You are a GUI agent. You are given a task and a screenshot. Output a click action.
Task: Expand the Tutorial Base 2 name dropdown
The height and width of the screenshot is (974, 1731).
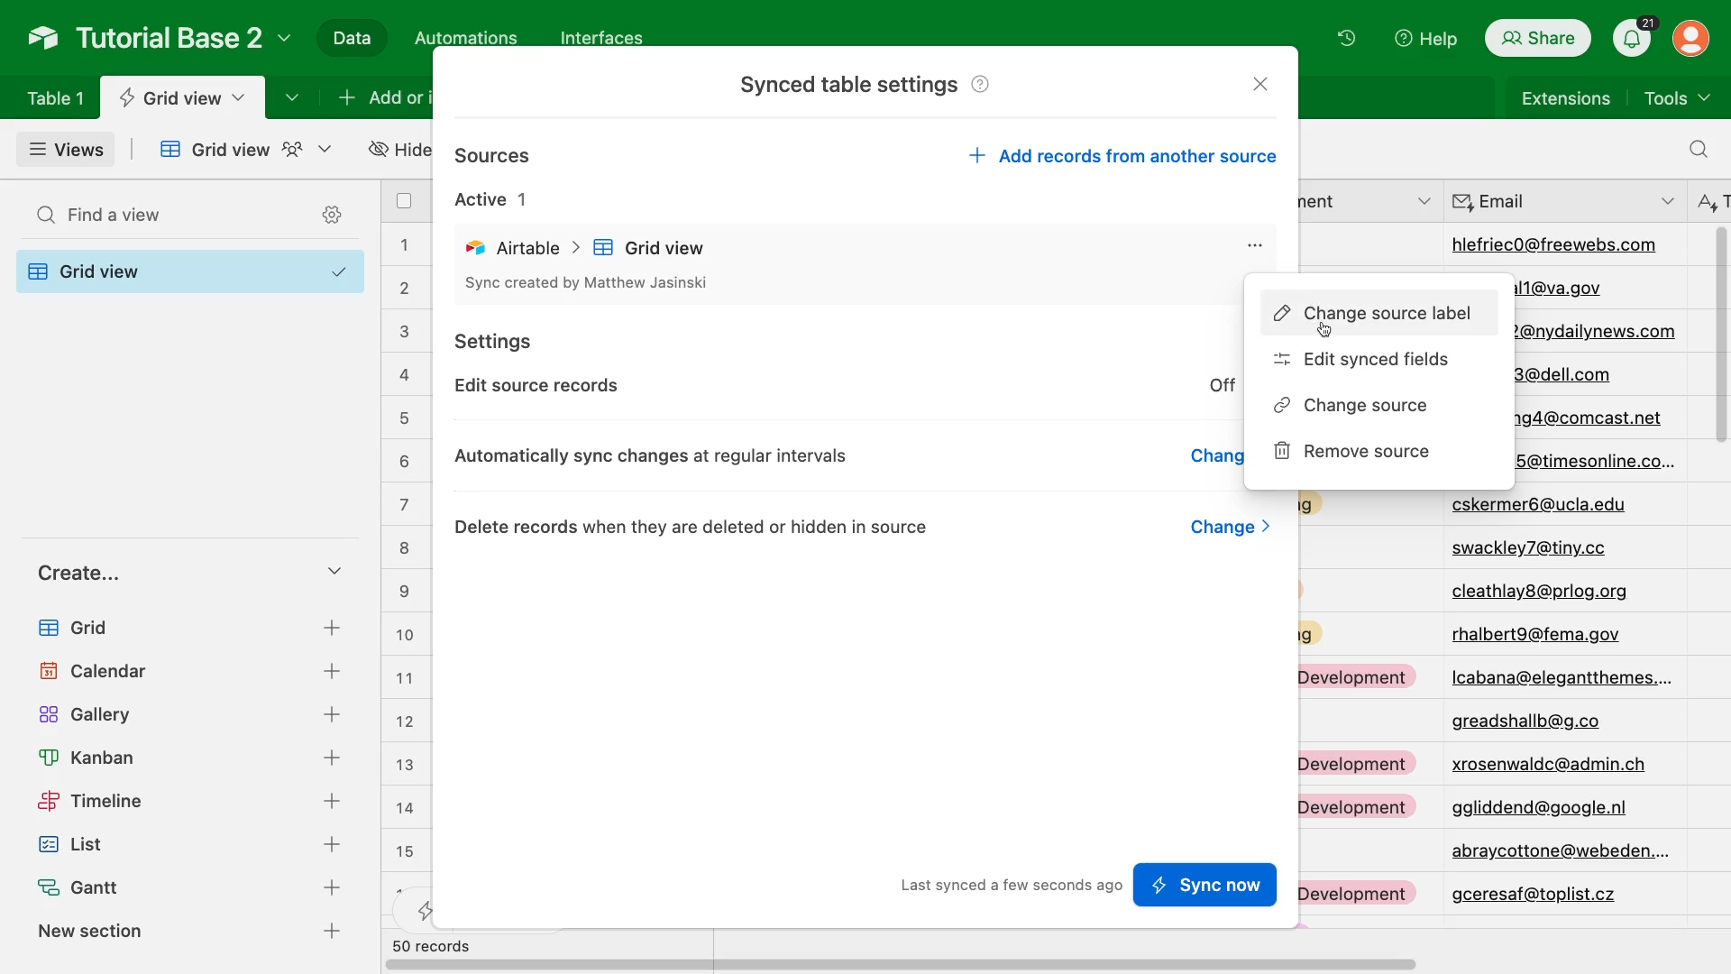click(x=284, y=38)
